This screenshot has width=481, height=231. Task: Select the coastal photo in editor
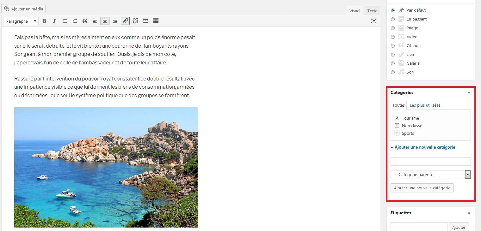(x=106, y=167)
